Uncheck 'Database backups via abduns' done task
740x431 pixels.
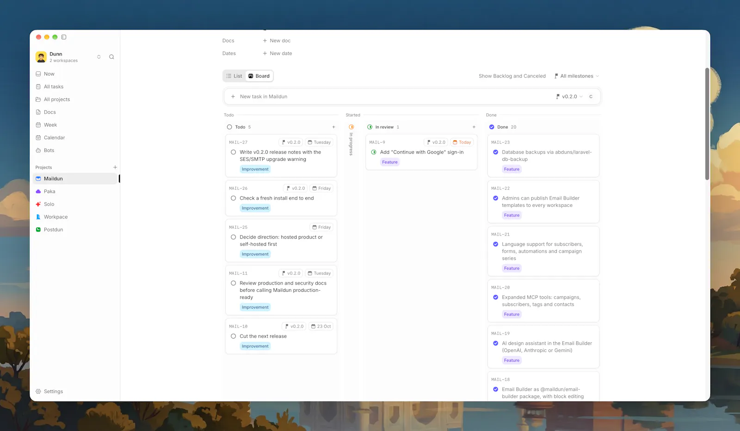[496, 152]
